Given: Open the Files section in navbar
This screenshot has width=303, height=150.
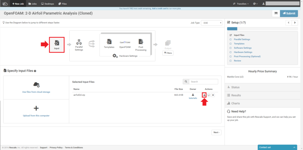Looking at the screenshot, I should [62, 4].
